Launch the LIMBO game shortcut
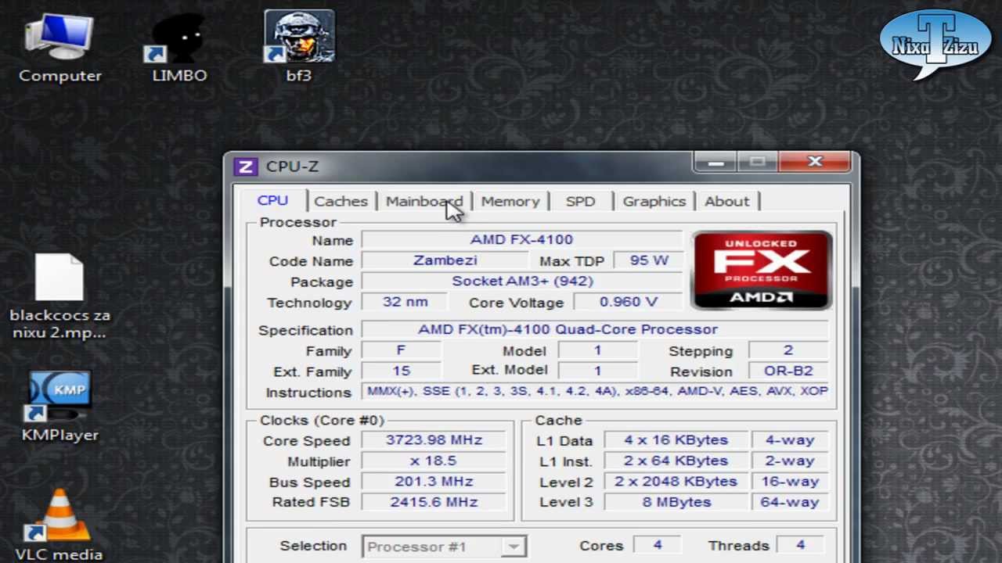The image size is (1002, 563). click(179, 48)
